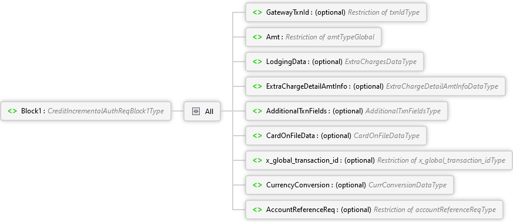513x222 pixels.
Task: Click the green icon beside CurrencyConversion
Action: pos(257,185)
